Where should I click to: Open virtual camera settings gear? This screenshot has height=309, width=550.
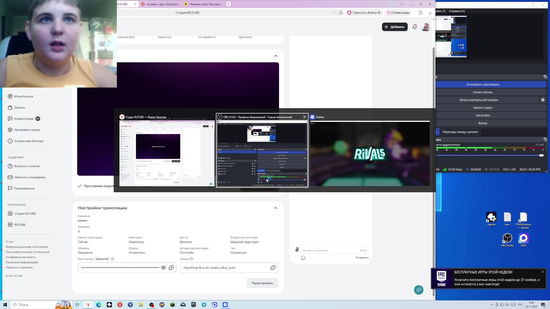tap(543, 100)
